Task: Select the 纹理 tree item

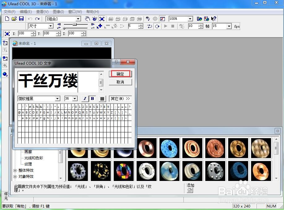Action: pyautogui.click(x=28, y=164)
